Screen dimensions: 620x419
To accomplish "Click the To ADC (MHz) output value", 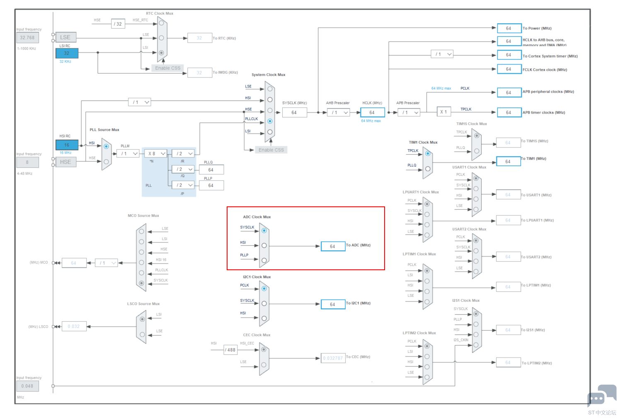I will 333,246.
